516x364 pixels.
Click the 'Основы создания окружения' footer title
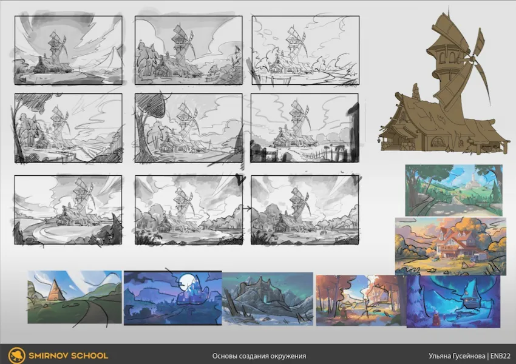coord(259,356)
